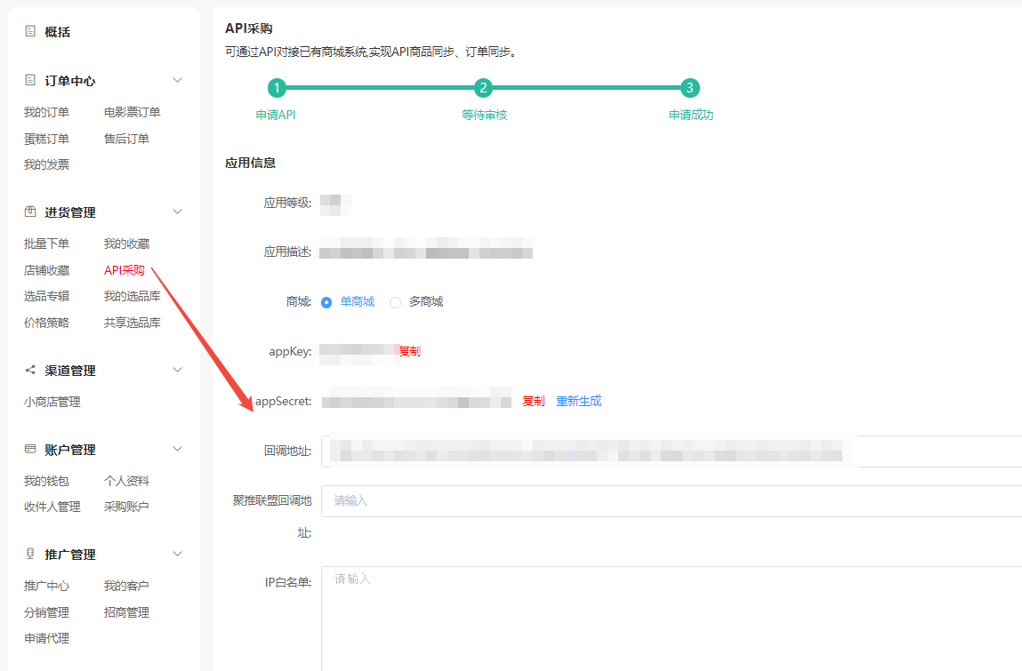Click the IP白名单 text area
The image size is (1022, 671).
[672, 619]
